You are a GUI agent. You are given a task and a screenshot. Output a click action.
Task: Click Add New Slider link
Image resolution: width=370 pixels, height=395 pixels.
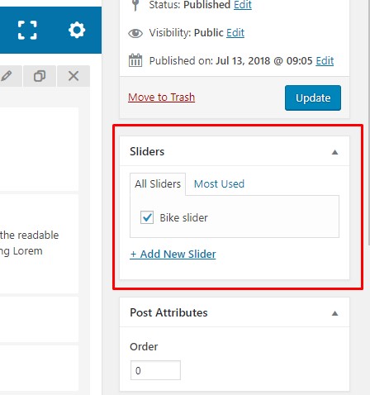pyautogui.click(x=173, y=254)
